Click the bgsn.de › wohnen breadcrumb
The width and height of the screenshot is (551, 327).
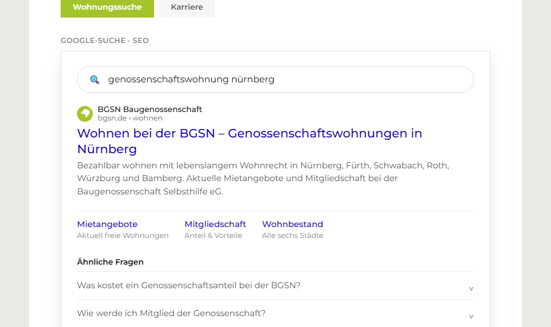point(130,118)
